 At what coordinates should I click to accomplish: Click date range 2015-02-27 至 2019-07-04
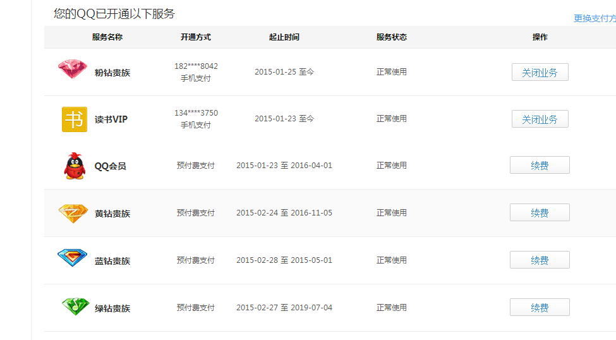[284, 307]
